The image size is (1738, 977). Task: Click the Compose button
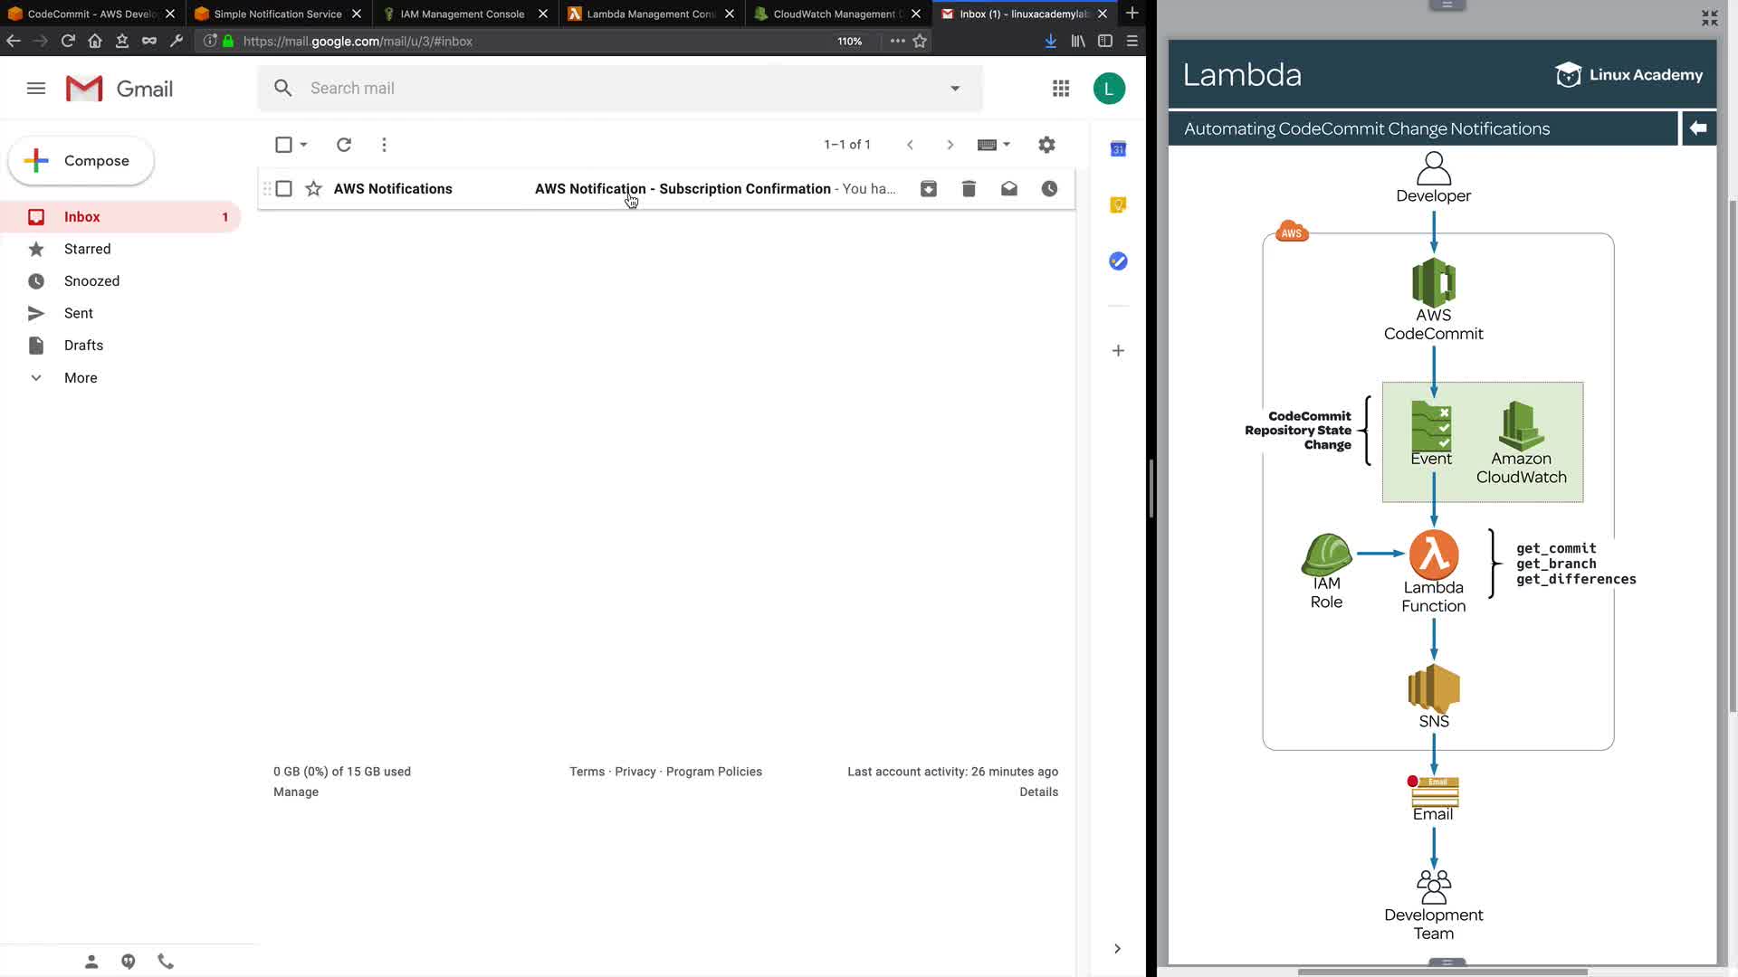[81, 161]
